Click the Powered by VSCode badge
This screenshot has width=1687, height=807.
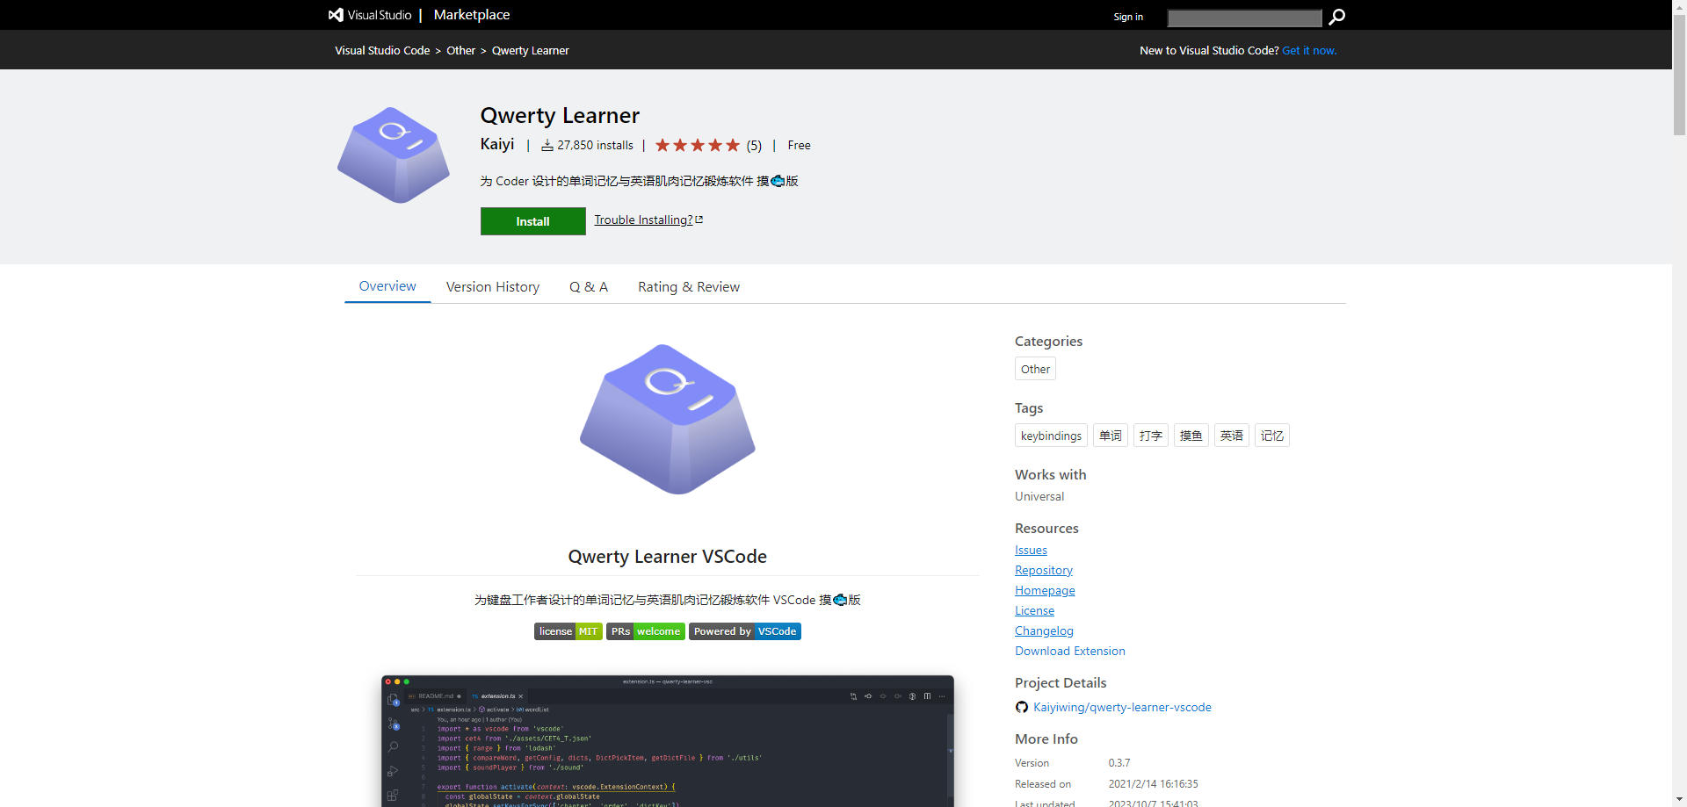click(745, 631)
